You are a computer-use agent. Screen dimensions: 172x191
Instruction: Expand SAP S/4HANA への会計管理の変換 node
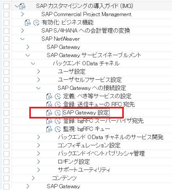pos(22,31)
